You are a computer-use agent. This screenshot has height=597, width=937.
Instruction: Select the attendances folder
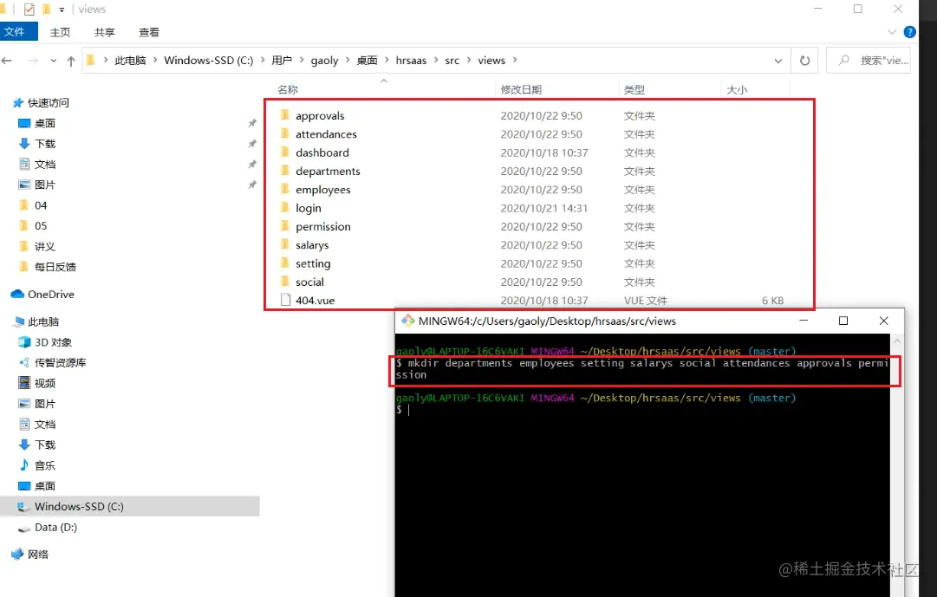tap(326, 133)
